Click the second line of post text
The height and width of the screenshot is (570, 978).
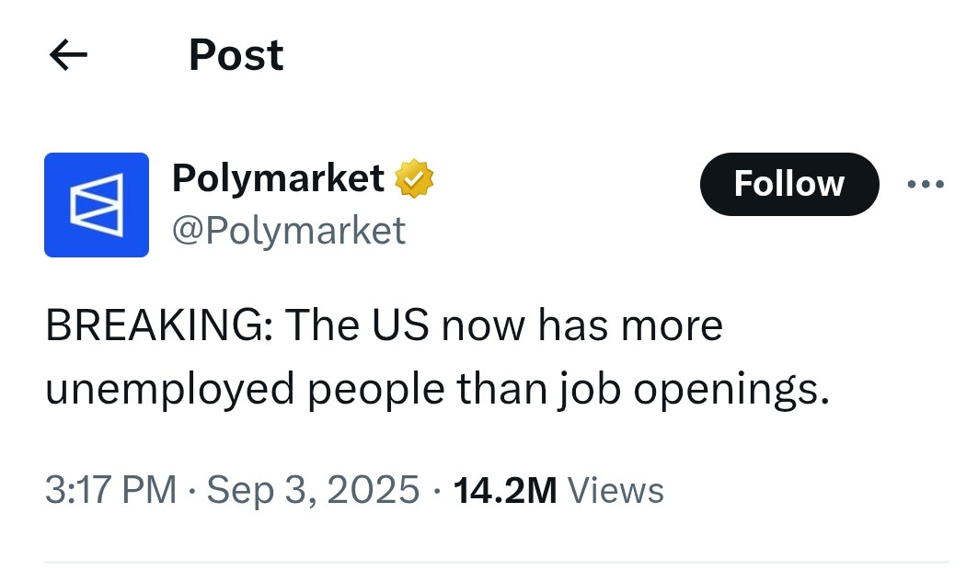click(x=437, y=391)
